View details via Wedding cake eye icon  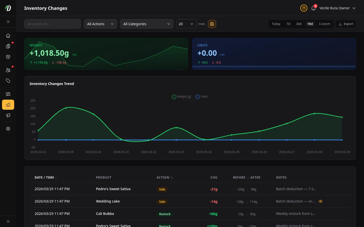(x=321, y=201)
